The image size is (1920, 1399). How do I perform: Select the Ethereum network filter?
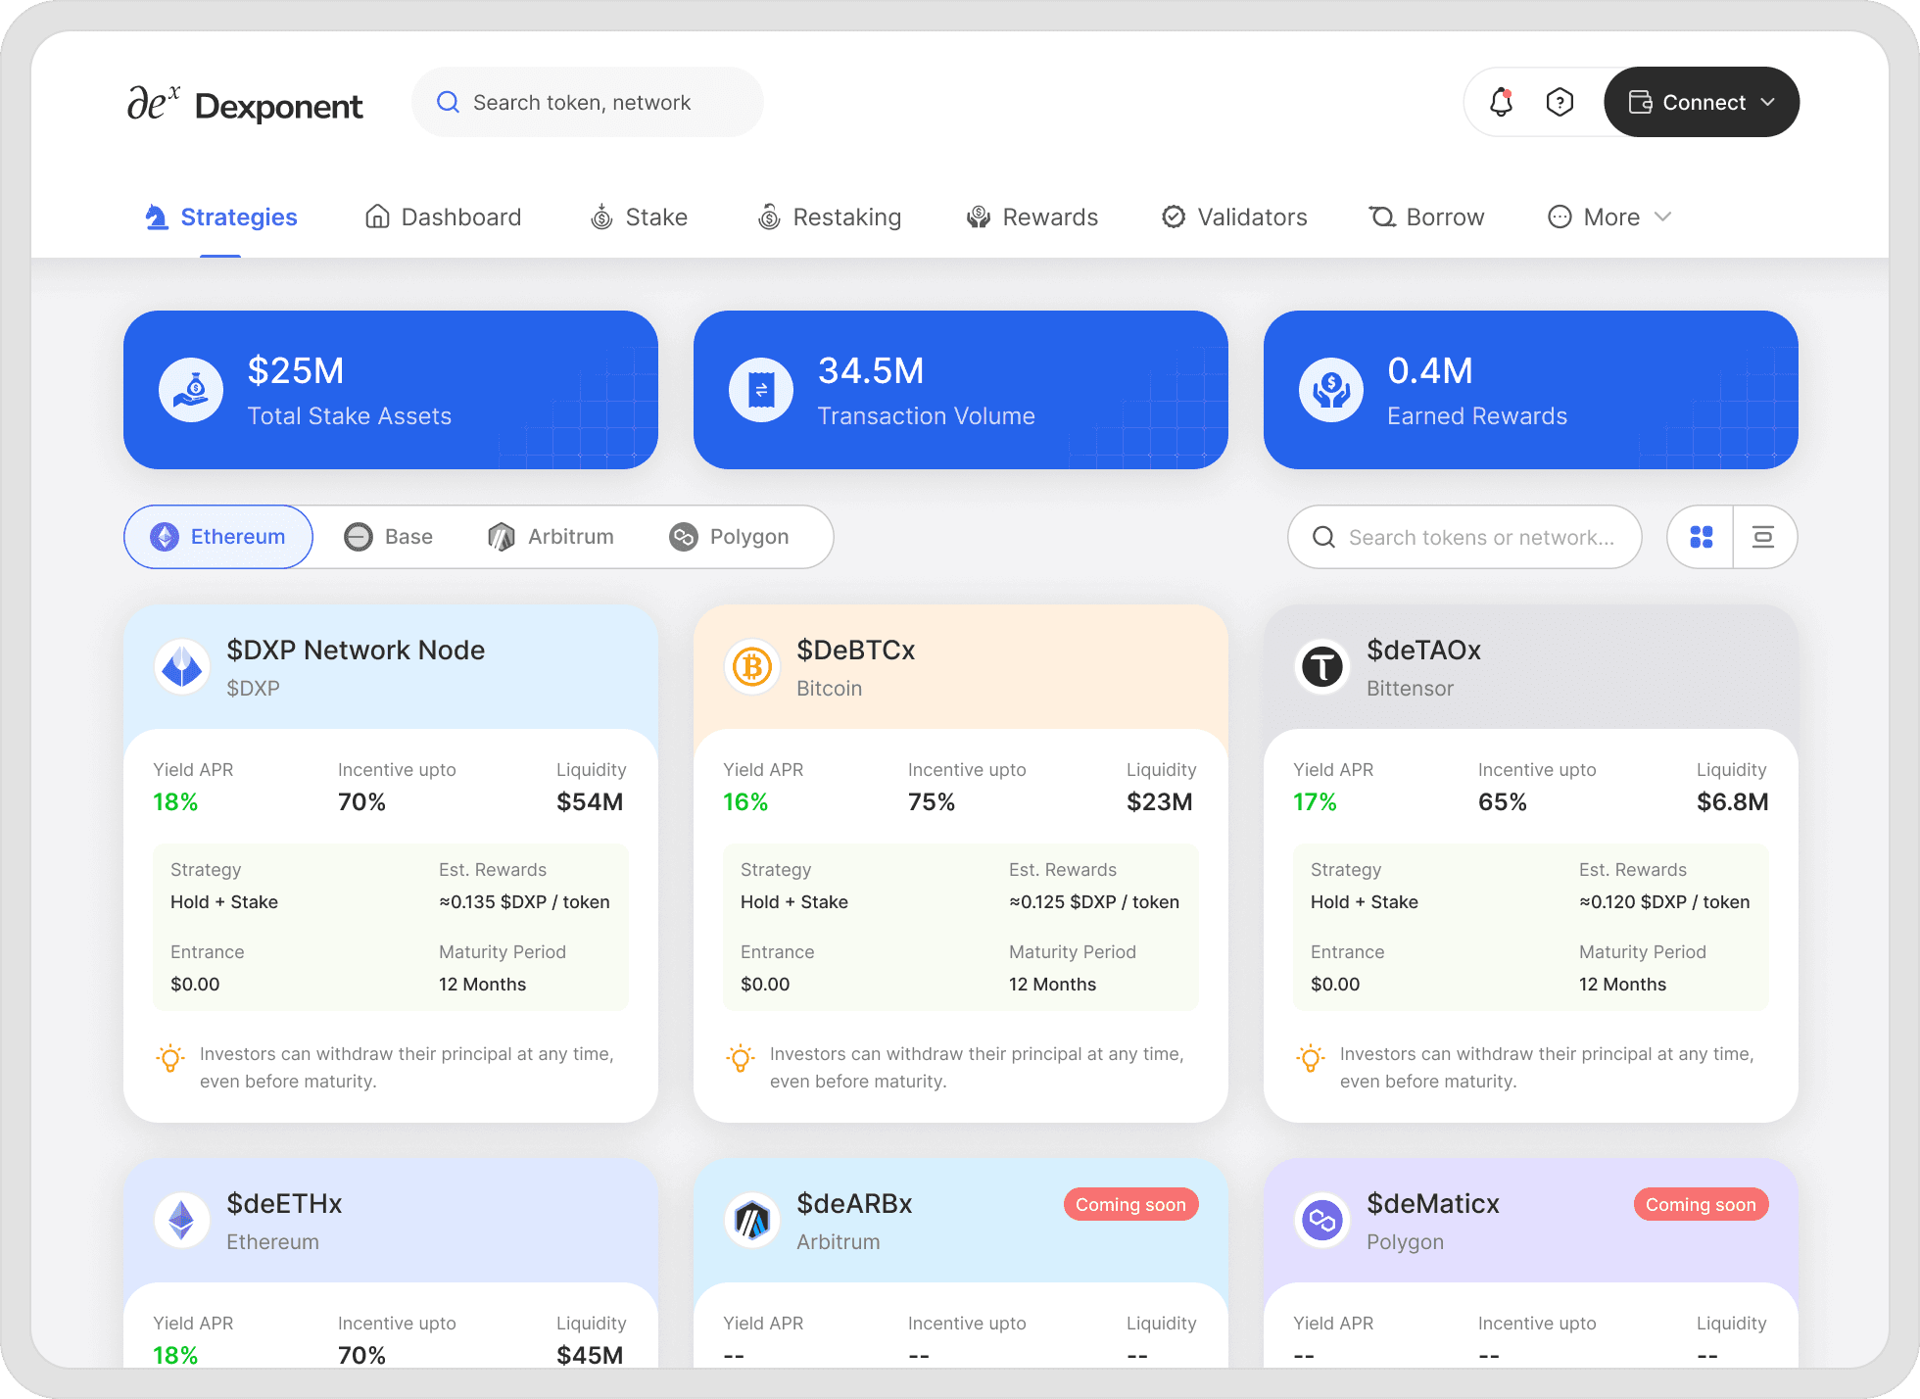tap(218, 537)
